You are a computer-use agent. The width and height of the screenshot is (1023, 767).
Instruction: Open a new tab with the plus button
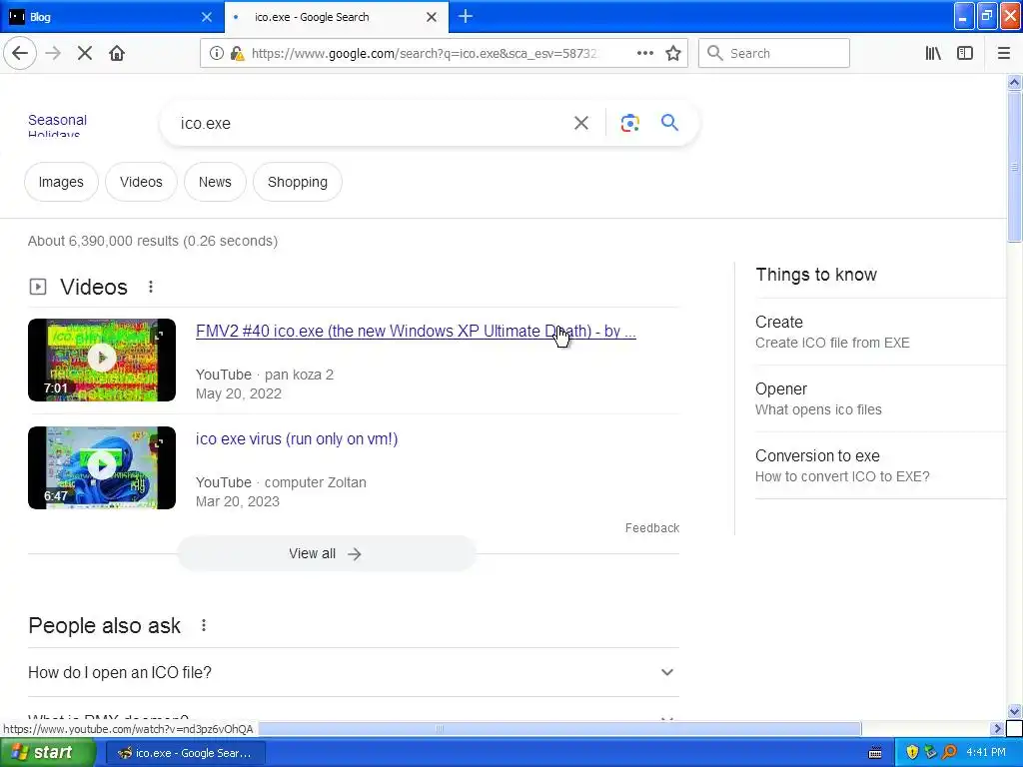pos(466,16)
